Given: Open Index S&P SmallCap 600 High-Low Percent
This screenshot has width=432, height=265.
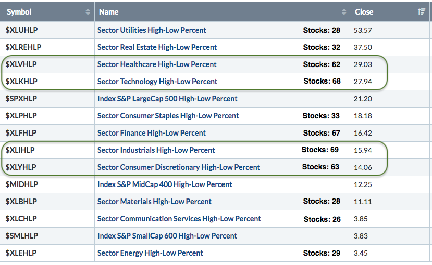Looking at the screenshot, I should point(167,236).
